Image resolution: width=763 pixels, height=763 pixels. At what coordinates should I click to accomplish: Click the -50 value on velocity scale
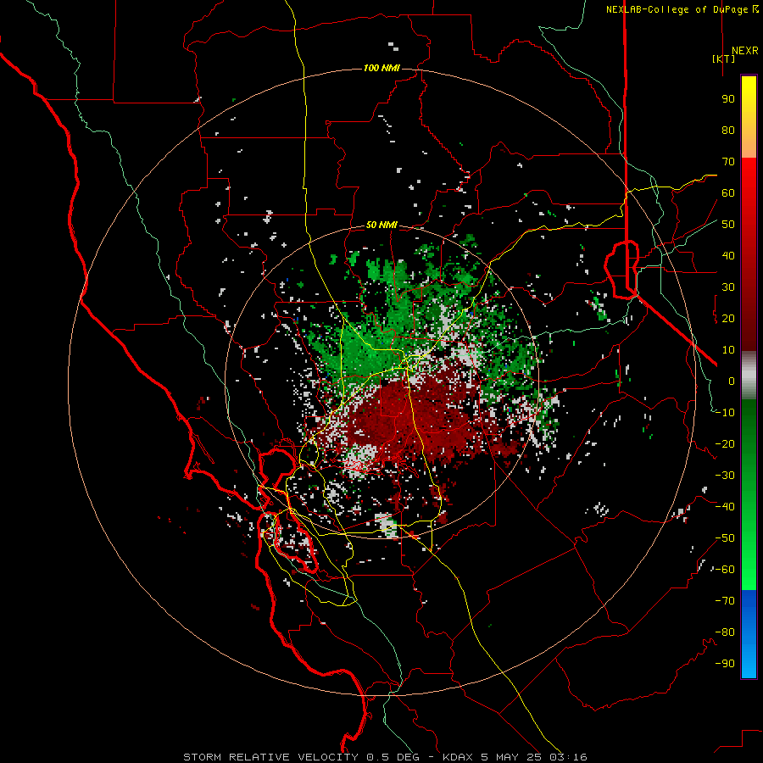point(725,538)
